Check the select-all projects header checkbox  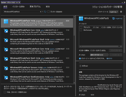(x=81, y=27)
